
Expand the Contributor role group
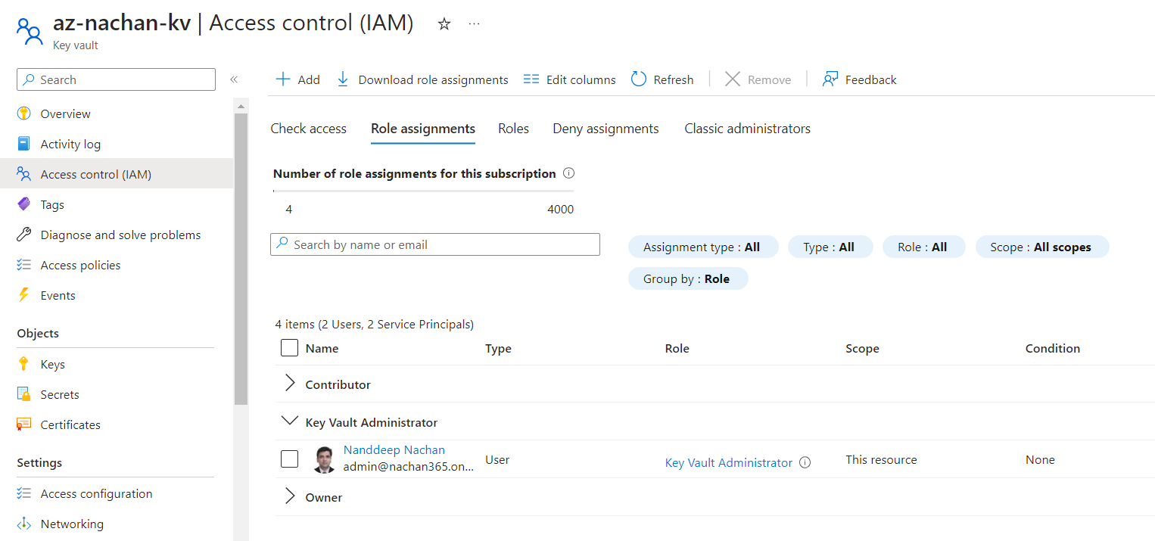click(x=289, y=384)
